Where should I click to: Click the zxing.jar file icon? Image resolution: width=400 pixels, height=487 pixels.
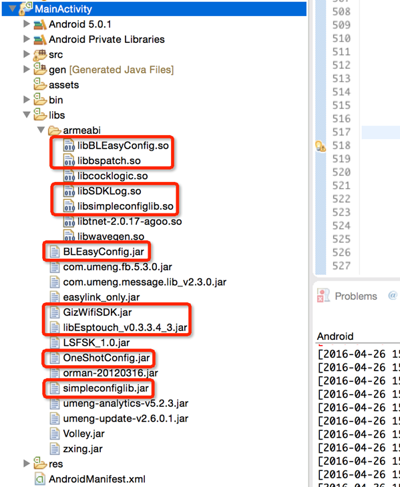(55, 449)
